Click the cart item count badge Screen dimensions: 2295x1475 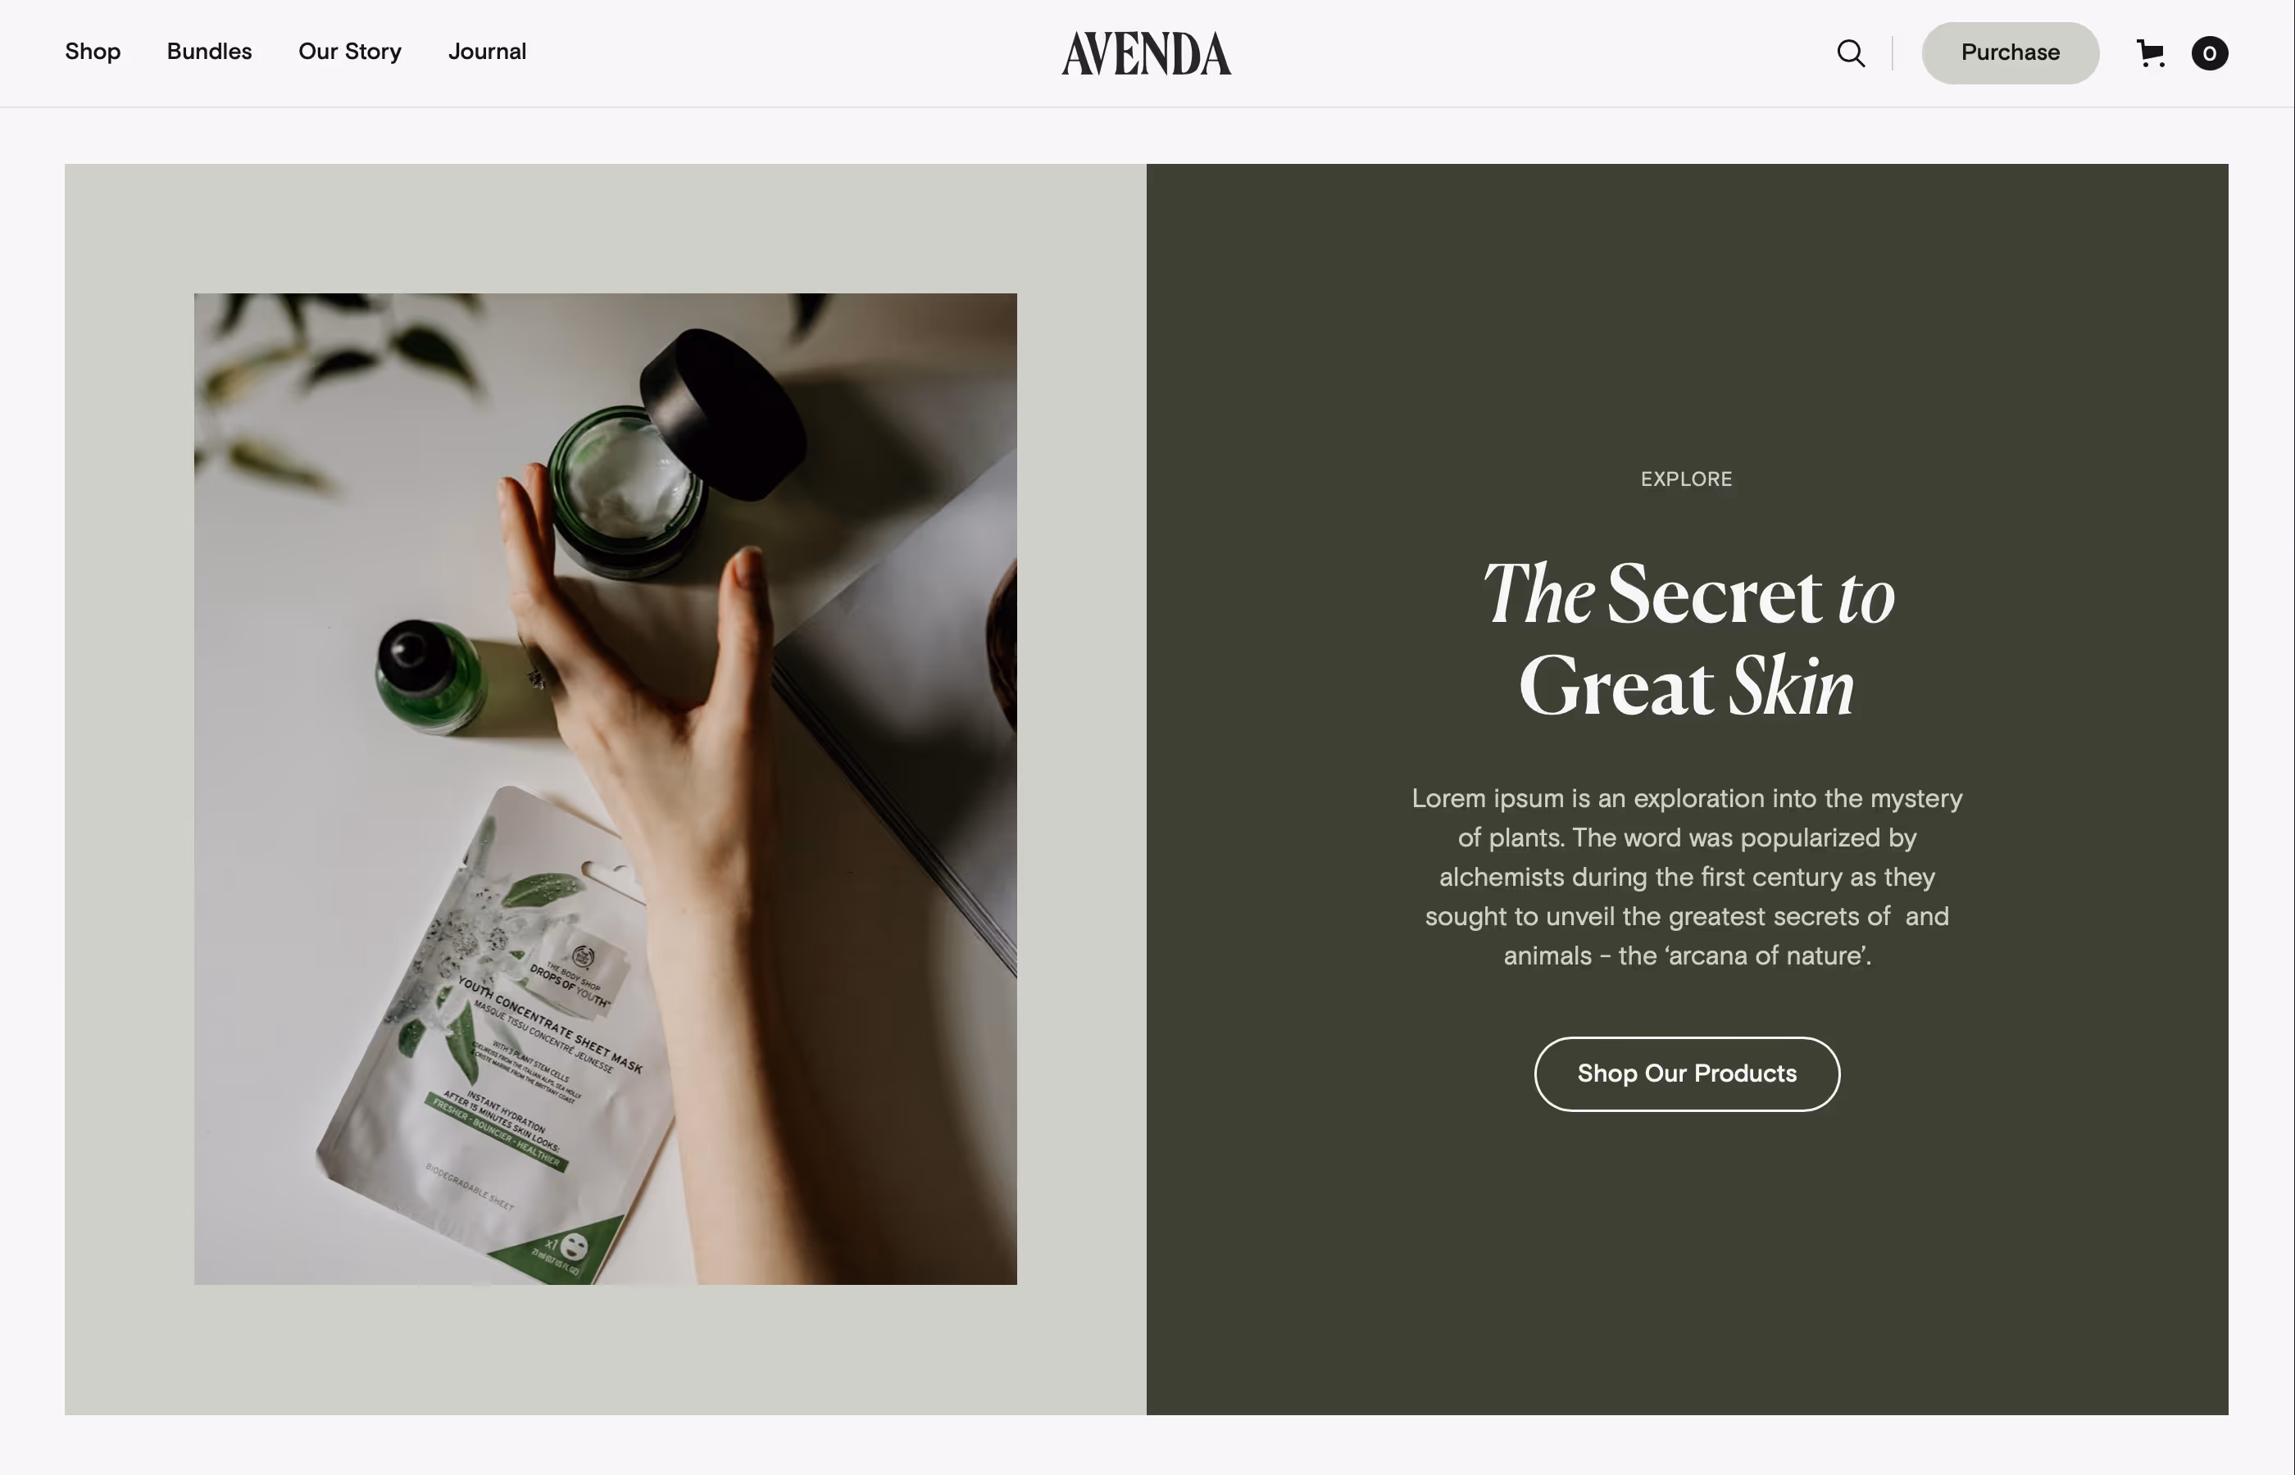coord(2209,53)
